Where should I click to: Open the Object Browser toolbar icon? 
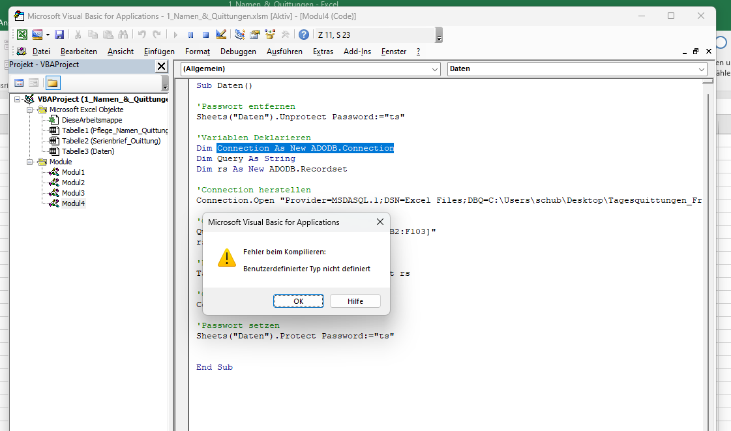tap(270, 35)
